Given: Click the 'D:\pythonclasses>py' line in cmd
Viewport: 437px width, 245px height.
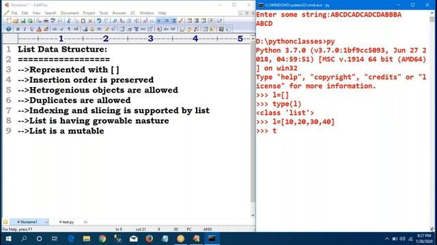Looking at the screenshot, I should (296, 42).
